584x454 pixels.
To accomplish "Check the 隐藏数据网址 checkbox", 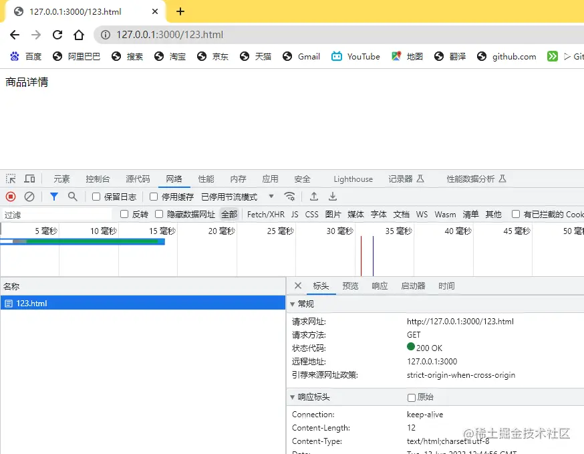I will click(159, 214).
